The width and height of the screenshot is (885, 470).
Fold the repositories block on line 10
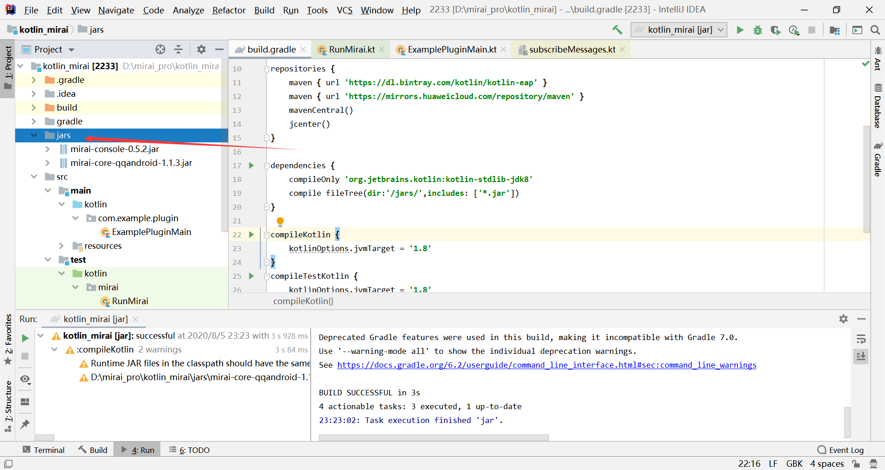[x=266, y=69]
